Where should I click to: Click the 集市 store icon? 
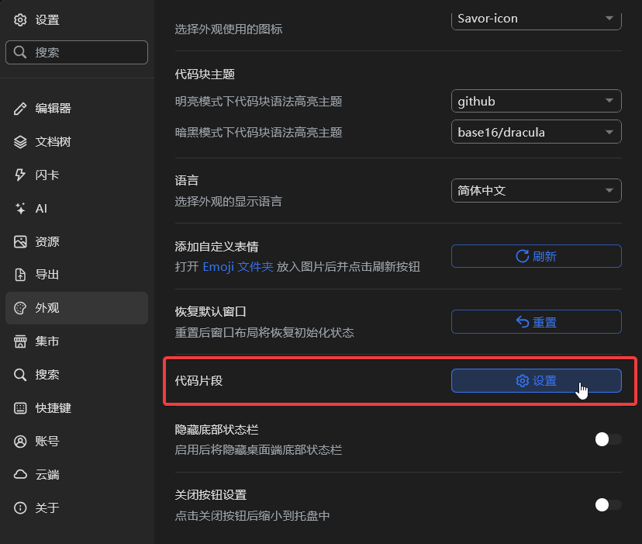20,341
